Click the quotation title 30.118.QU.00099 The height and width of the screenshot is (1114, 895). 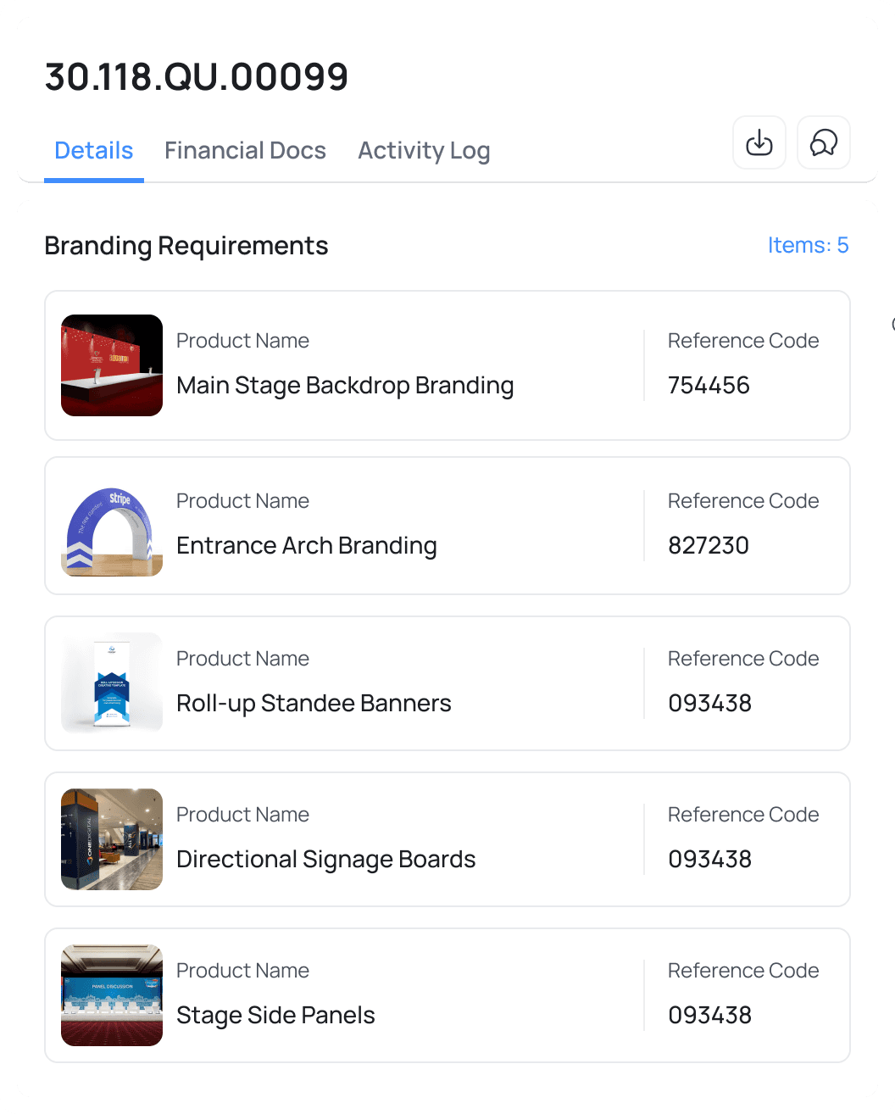click(x=196, y=76)
